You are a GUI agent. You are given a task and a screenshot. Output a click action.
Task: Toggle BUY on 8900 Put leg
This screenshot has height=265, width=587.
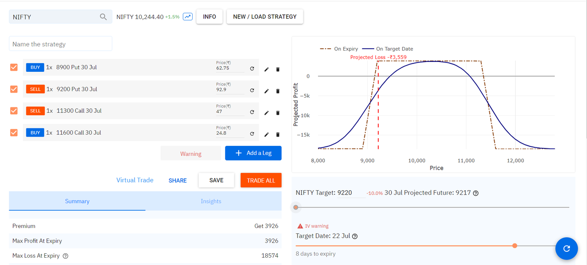coord(35,67)
